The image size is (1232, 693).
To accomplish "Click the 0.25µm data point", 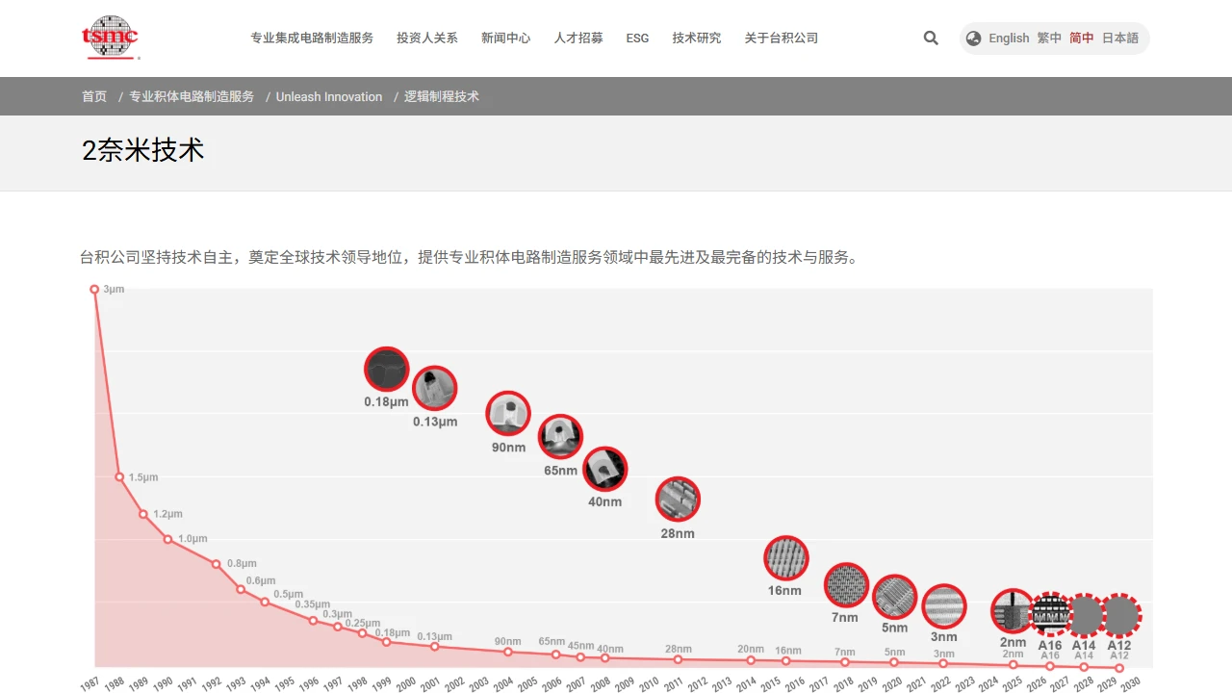I will [362, 633].
